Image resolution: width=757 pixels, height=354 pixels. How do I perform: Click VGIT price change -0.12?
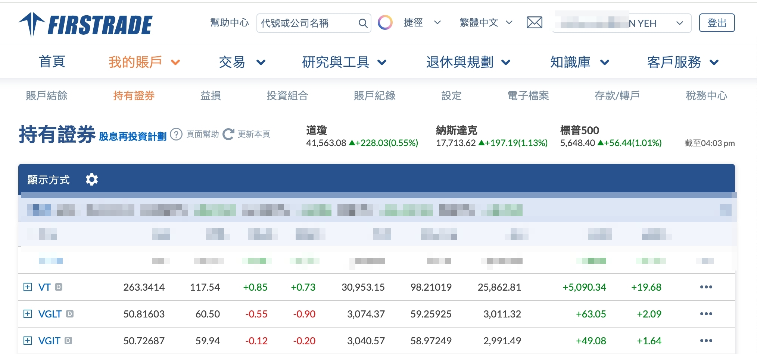click(x=256, y=341)
